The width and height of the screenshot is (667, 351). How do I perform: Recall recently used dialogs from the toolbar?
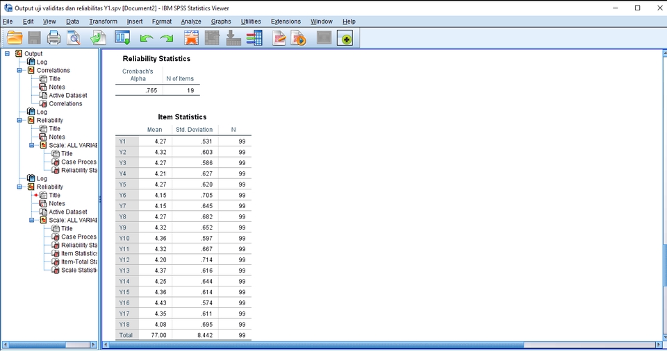(x=122, y=38)
